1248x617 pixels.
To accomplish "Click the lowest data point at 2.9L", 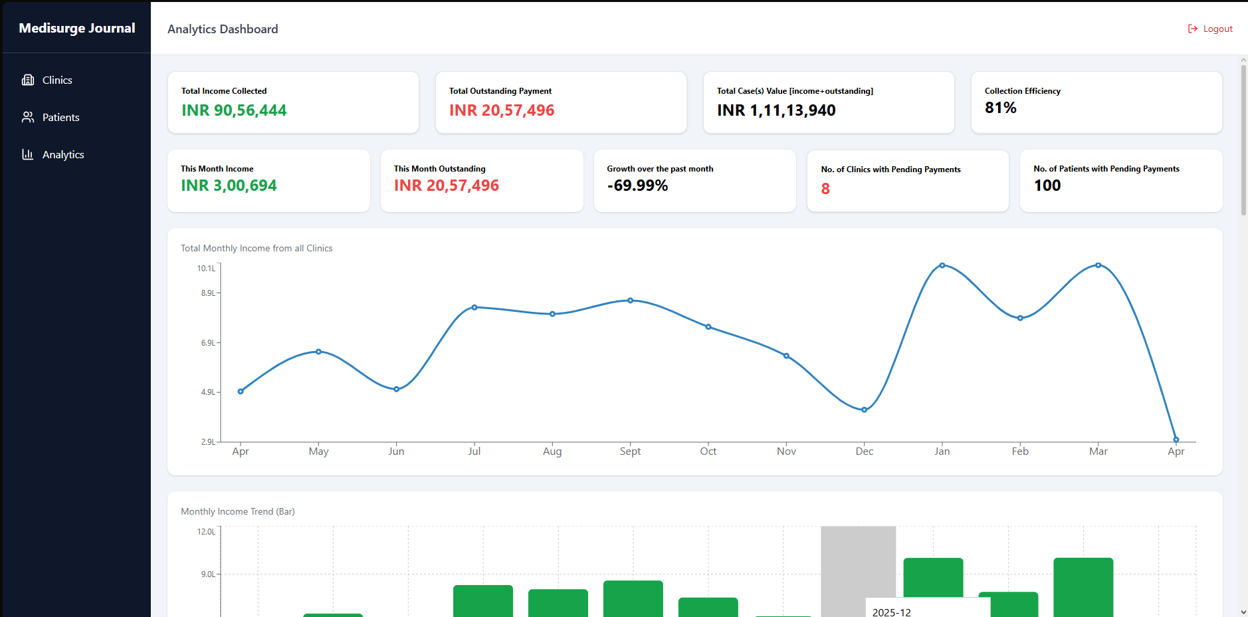I will [1176, 439].
